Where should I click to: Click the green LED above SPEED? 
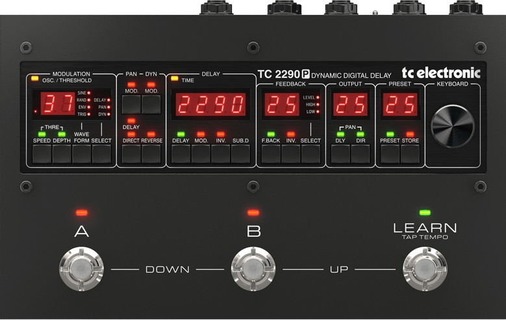tap(42, 134)
